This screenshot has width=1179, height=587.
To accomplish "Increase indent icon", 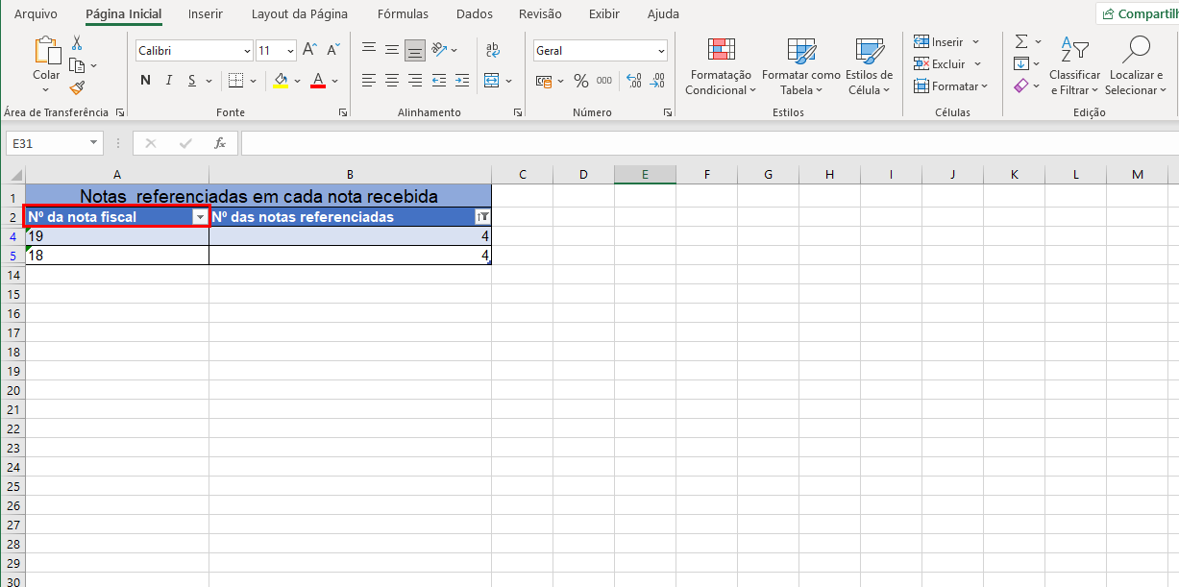I will coord(464,81).
